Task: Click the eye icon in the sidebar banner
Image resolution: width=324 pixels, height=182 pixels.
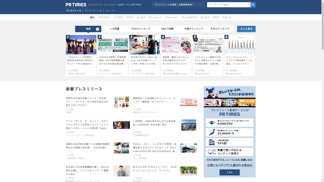Action: [212, 123]
